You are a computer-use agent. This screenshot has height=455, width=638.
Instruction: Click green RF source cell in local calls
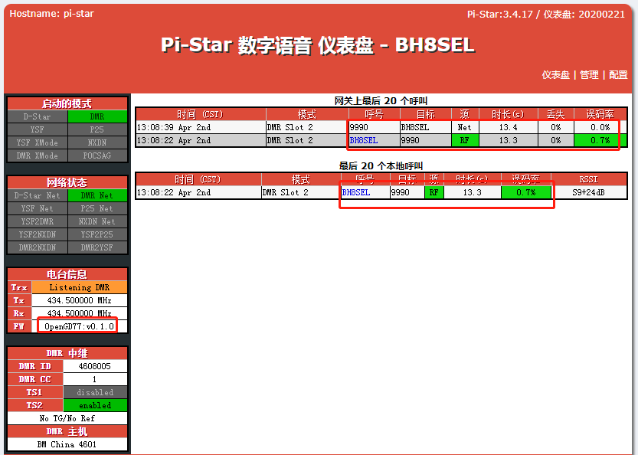434,193
